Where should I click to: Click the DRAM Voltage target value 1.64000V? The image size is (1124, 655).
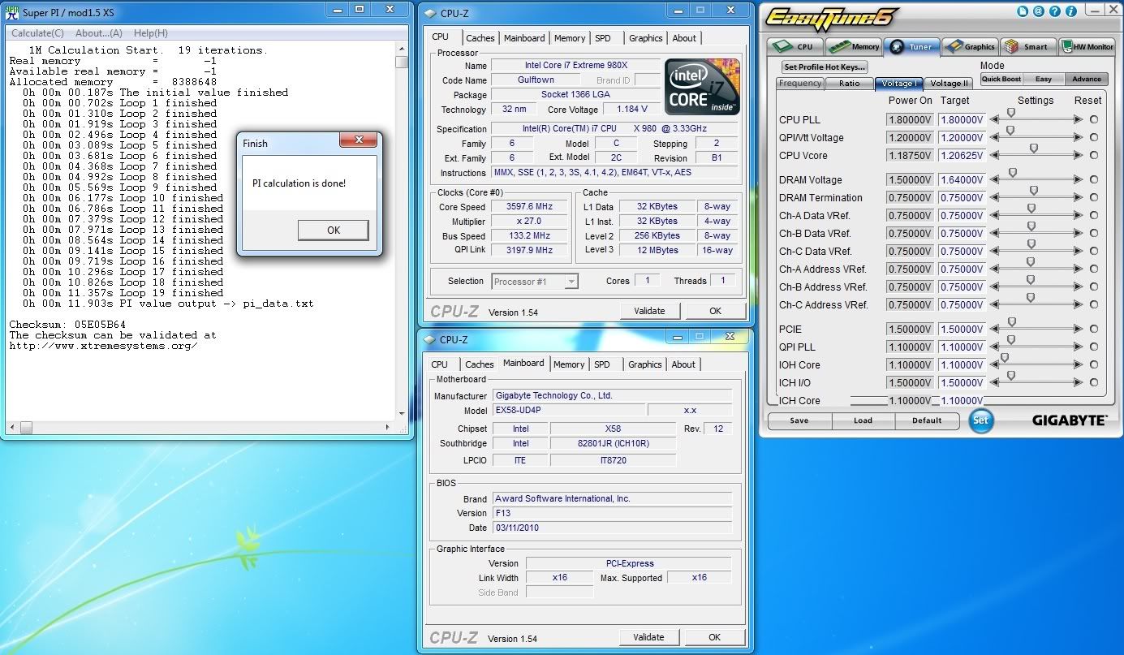point(963,179)
